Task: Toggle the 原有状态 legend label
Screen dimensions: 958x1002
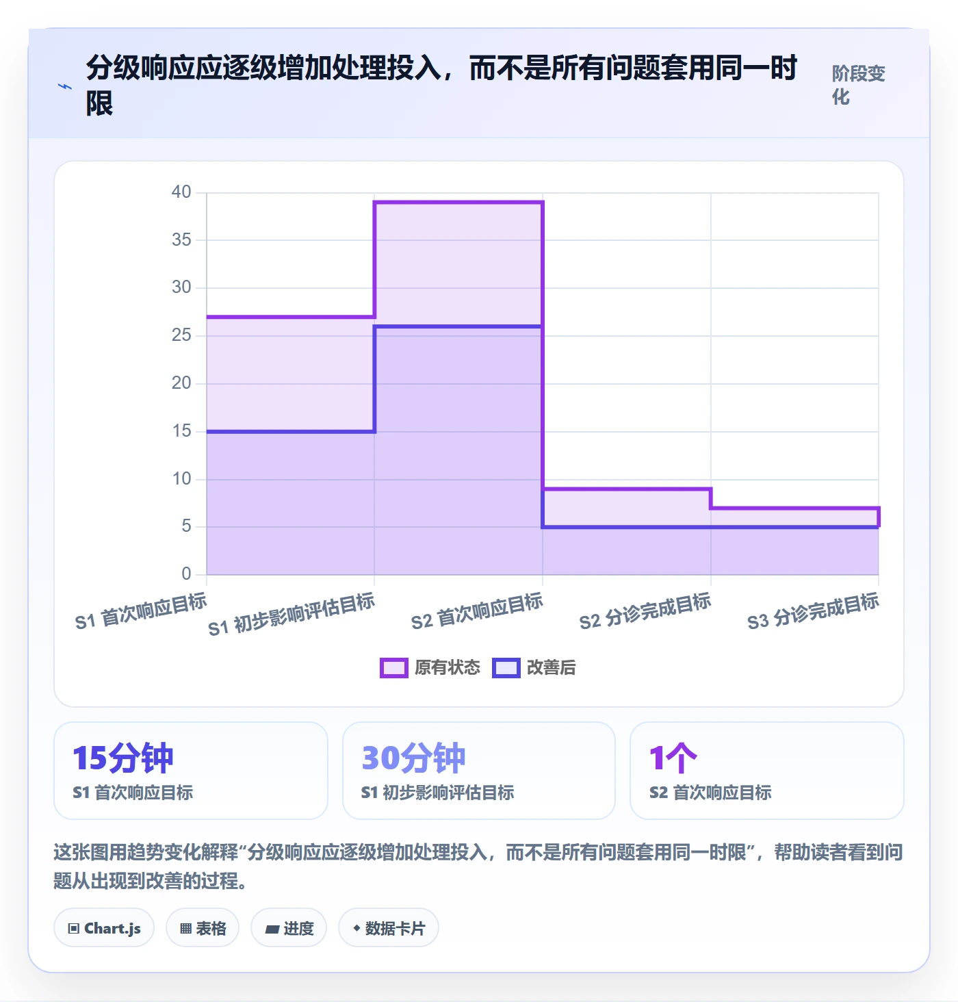Action: pos(448,668)
